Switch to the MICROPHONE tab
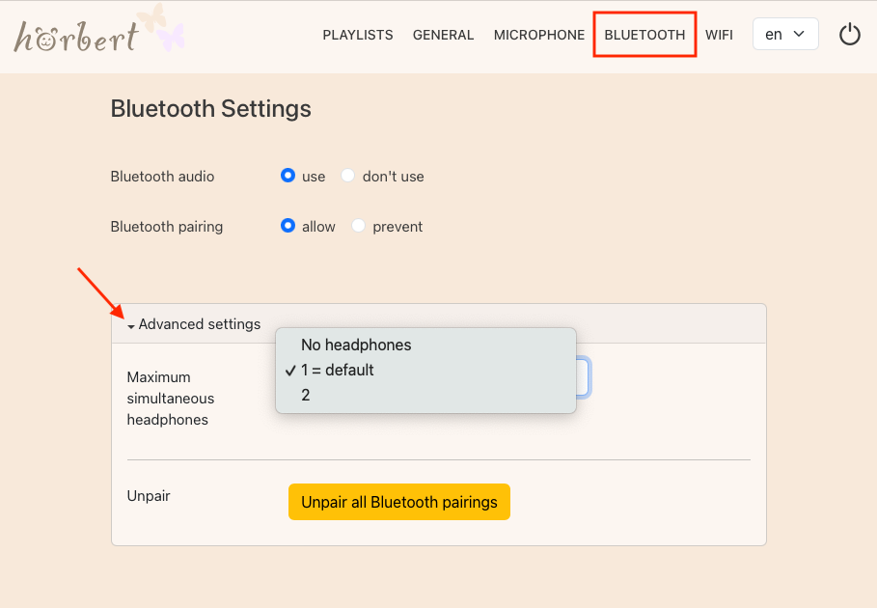The image size is (877, 608). pos(538,35)
